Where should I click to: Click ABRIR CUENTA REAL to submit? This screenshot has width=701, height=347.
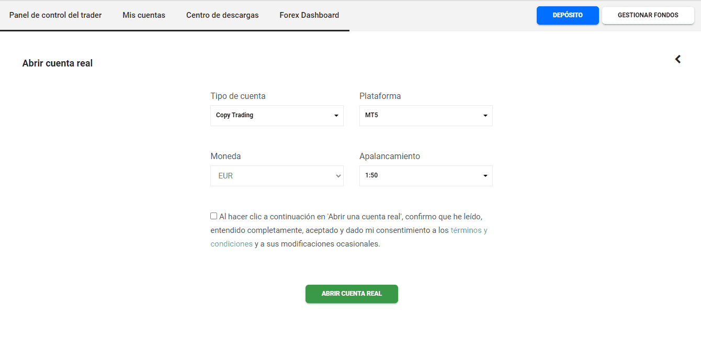coord(352,294)
